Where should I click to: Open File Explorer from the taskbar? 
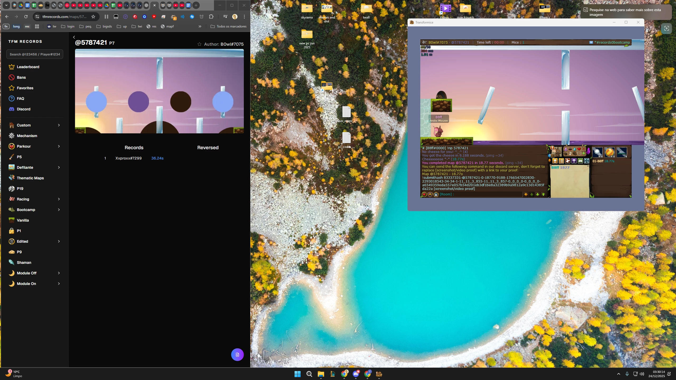click(321, 374)
